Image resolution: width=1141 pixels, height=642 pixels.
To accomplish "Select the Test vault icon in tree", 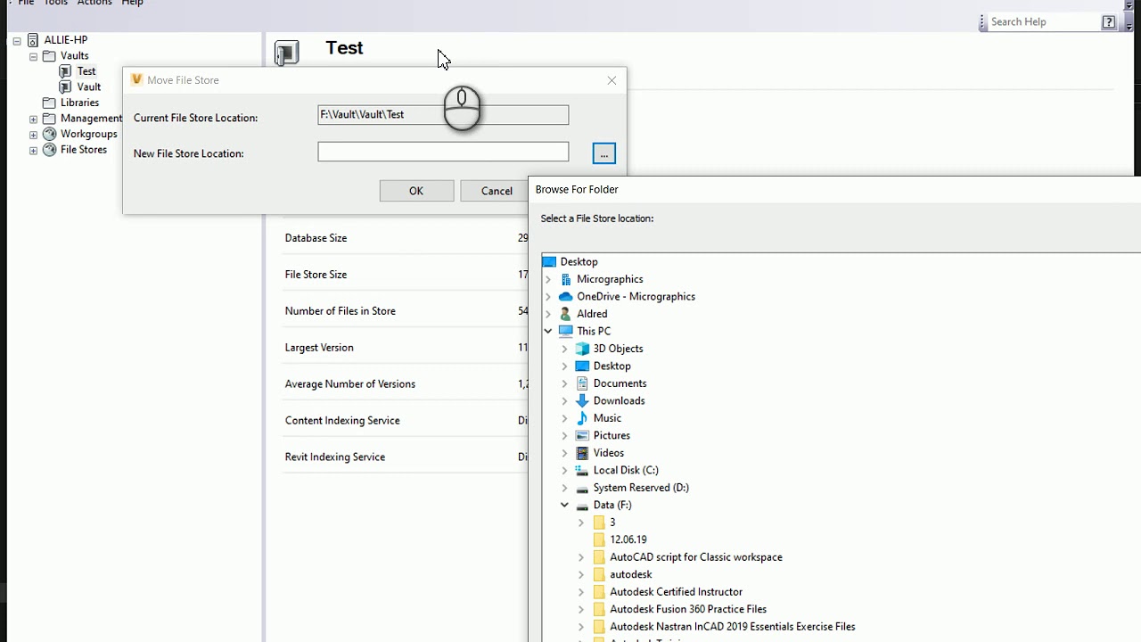I will tap(65, 71).
